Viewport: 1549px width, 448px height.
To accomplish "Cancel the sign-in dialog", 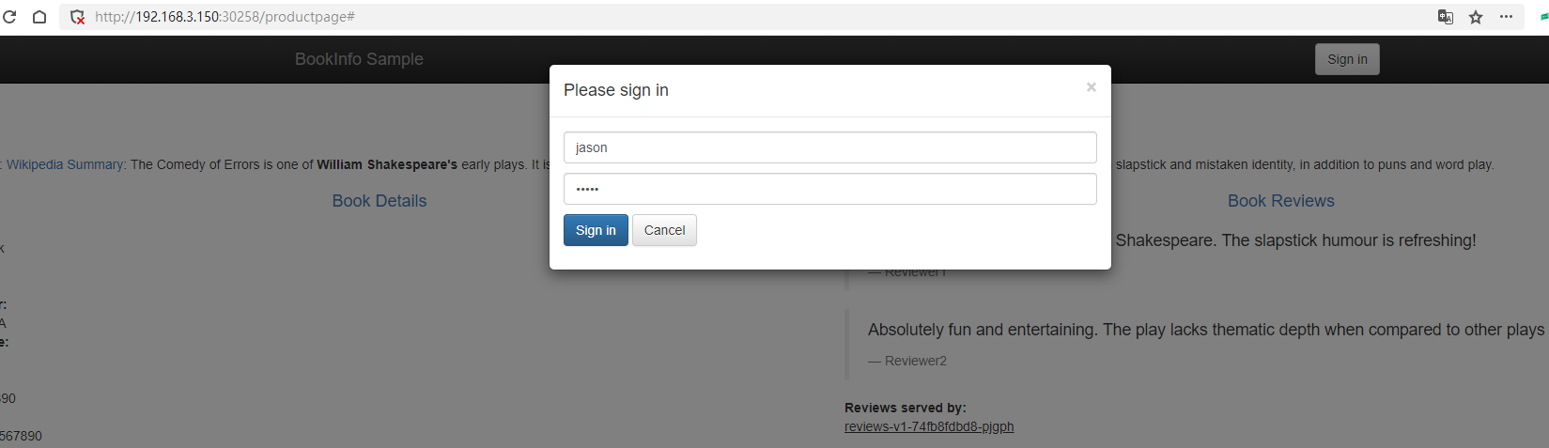I will pos(664,230).
